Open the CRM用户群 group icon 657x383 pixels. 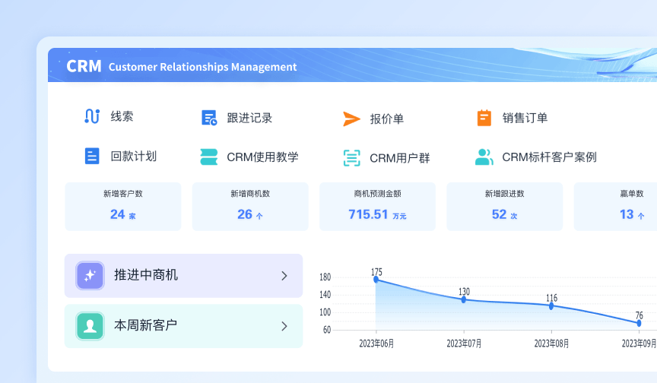coord(351,158)
